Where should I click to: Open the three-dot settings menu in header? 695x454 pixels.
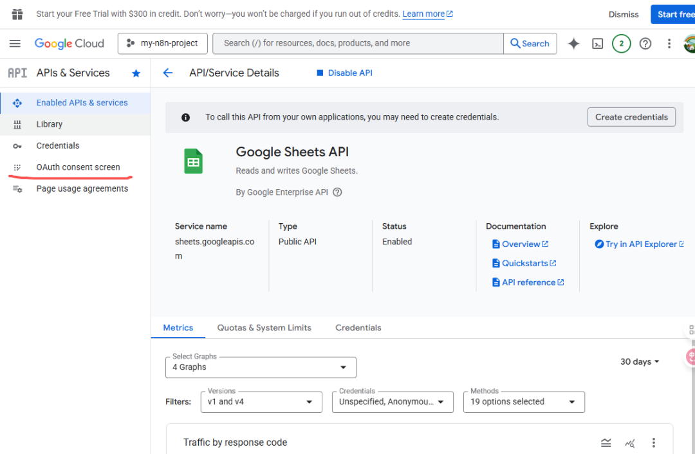669,44
